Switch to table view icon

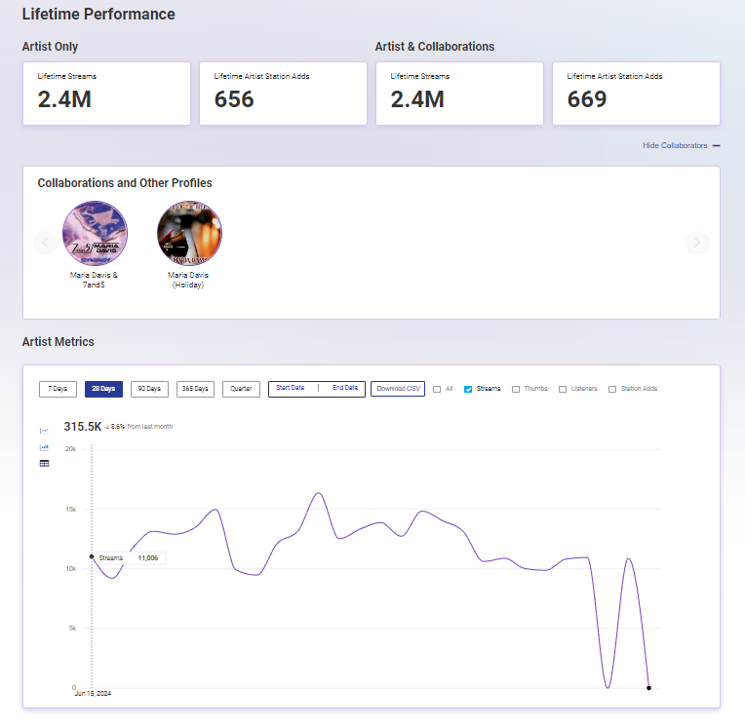click(44, 463)
